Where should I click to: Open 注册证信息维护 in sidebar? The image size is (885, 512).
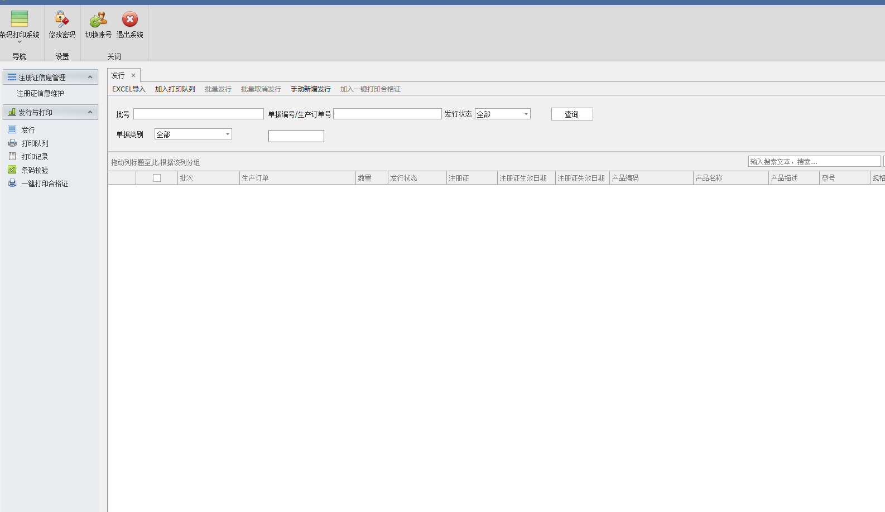(40, 93)
